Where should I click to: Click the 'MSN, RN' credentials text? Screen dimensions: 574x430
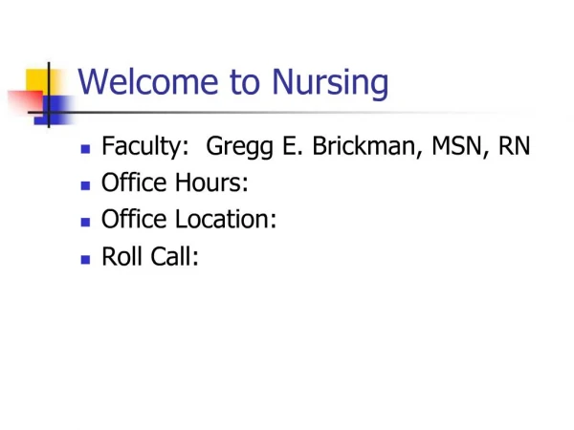(481, 146)
